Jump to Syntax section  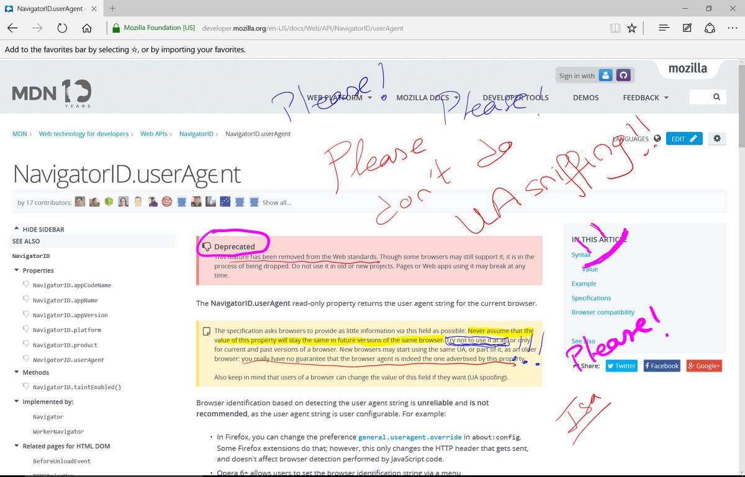point(581,254)
